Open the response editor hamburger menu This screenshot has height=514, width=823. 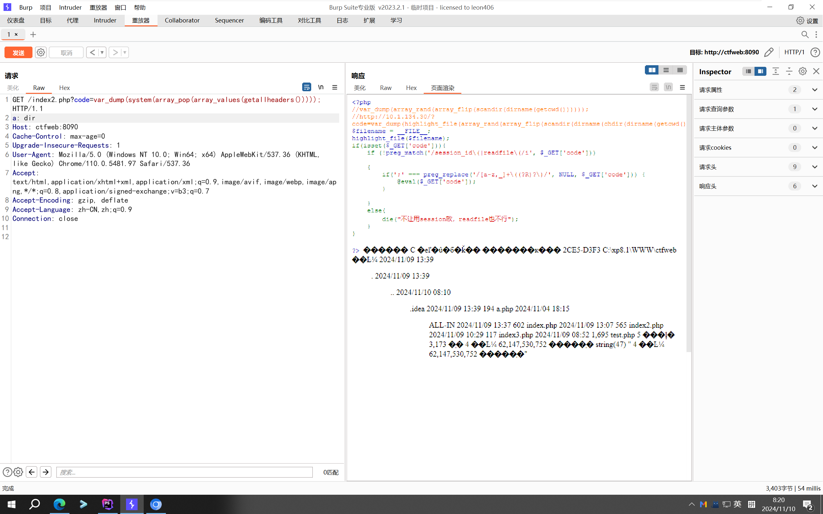682,87
